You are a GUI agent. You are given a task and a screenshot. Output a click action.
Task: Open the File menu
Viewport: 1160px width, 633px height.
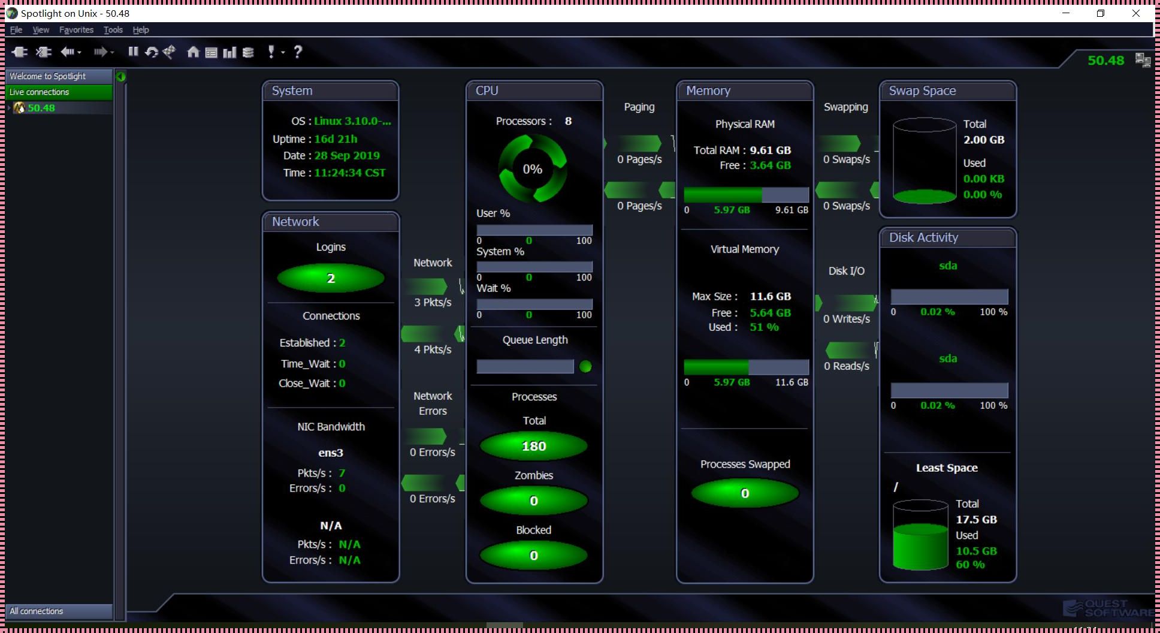(16, 29)
